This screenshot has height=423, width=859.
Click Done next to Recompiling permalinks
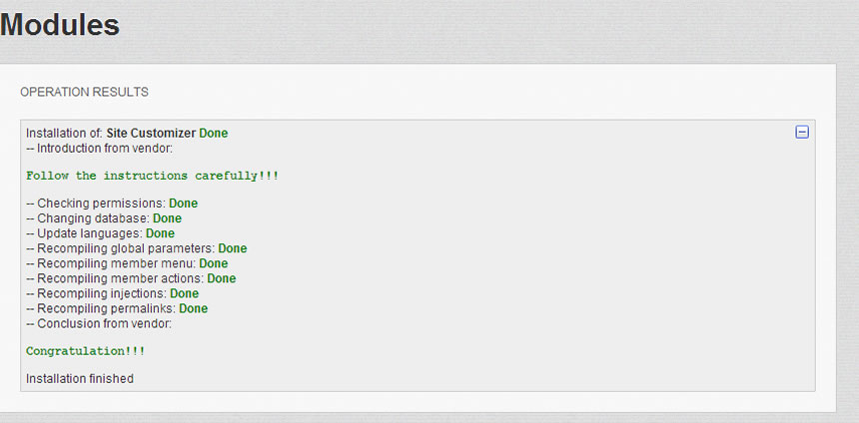tap(194, 308)
